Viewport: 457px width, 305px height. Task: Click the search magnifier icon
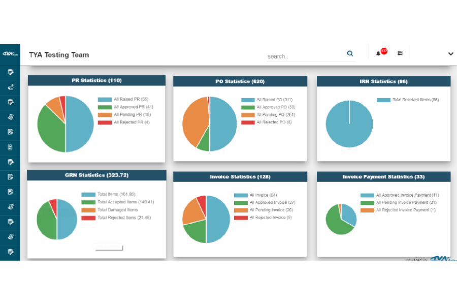pos(350,53)
